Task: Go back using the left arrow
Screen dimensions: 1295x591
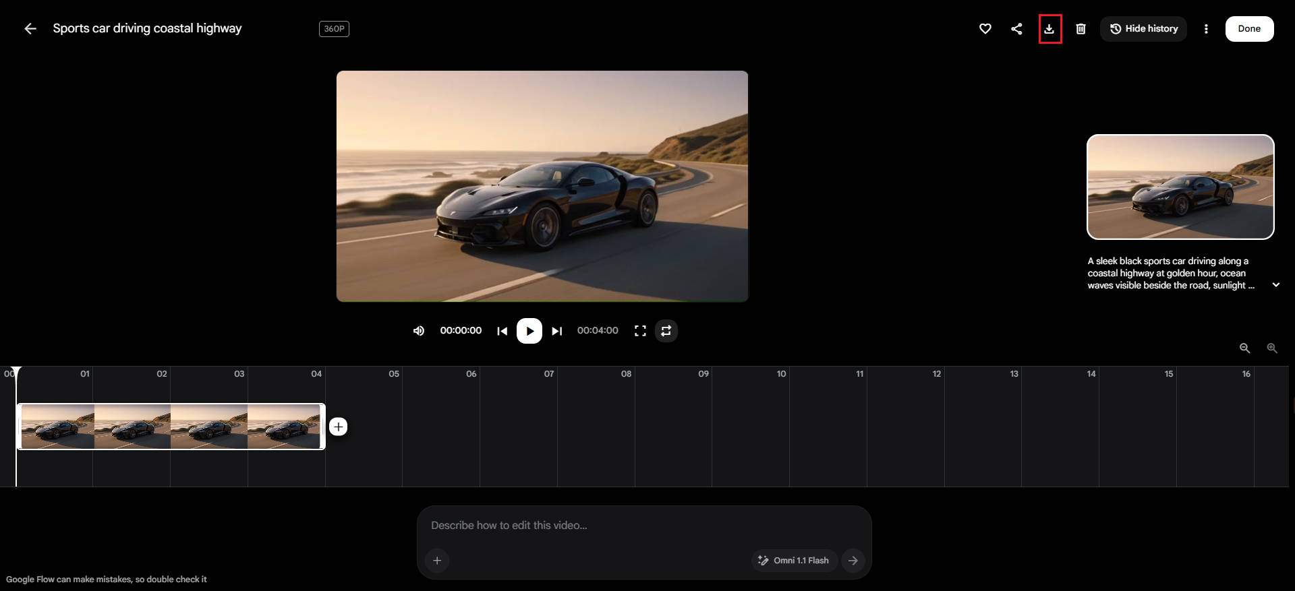Action: (x=30, y=28)
